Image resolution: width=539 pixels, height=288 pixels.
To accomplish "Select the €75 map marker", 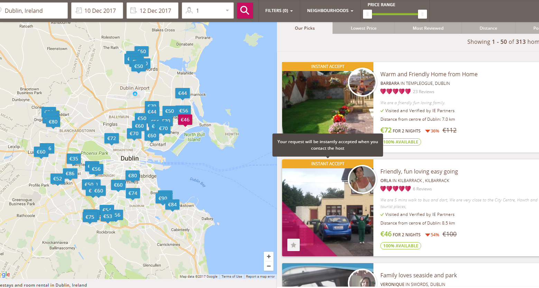I will (90, 217).
